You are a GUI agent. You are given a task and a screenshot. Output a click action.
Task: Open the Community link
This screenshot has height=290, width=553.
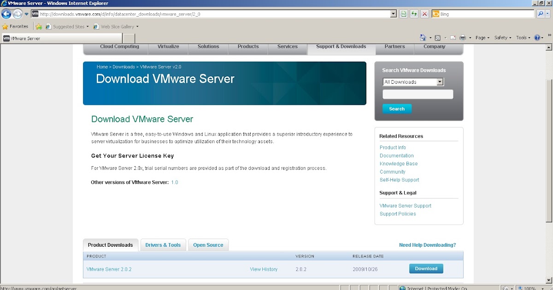393,172
